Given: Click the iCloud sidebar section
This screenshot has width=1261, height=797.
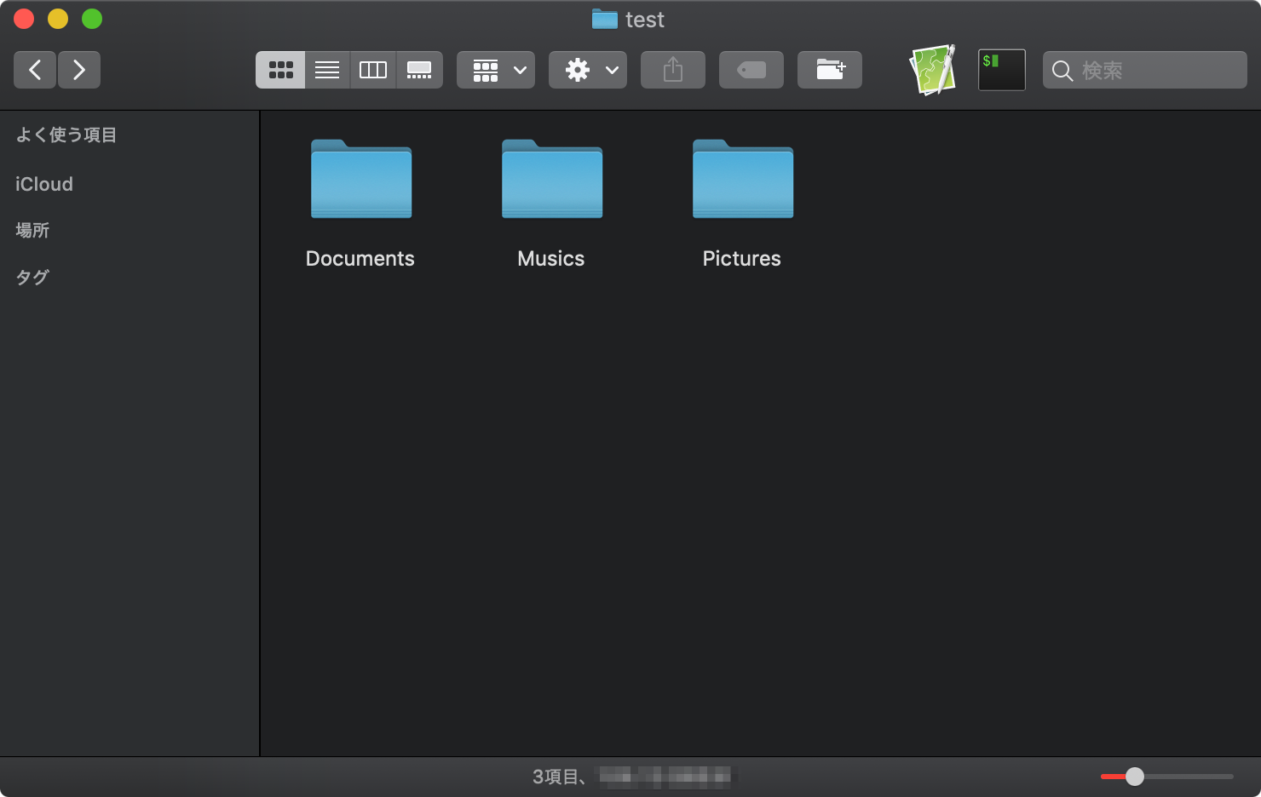Looking at the screenshot, I should point(44,184).
